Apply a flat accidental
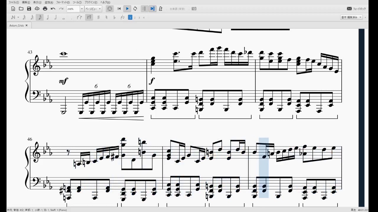Viewport: 378px width, 212px height. pos(114,17)
